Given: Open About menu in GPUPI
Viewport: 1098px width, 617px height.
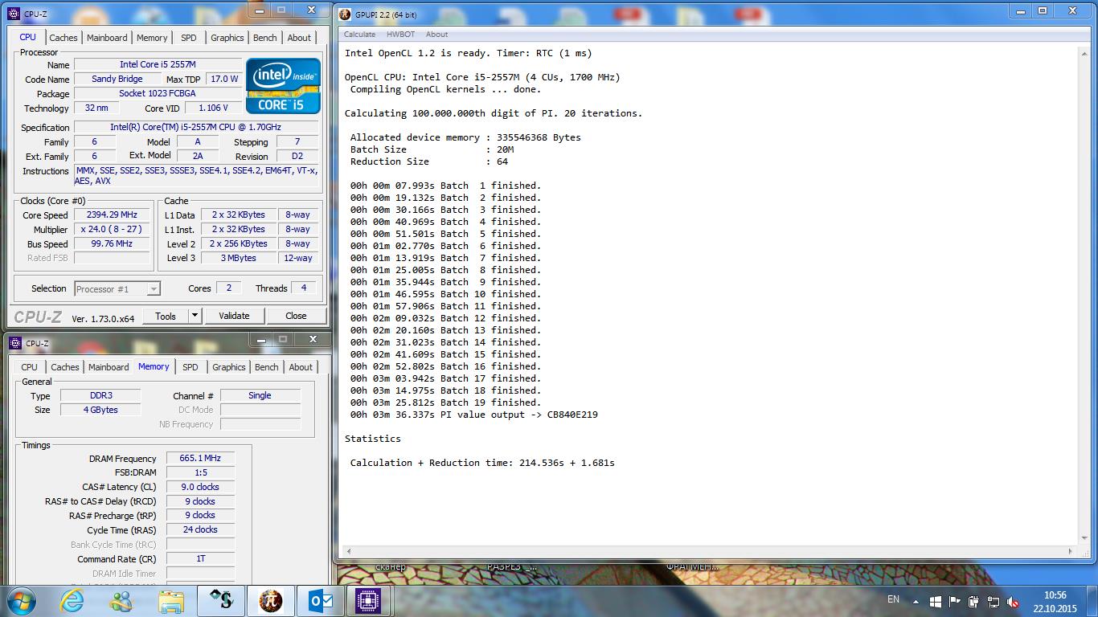Looking at the screenshot, I should (436, 34).
